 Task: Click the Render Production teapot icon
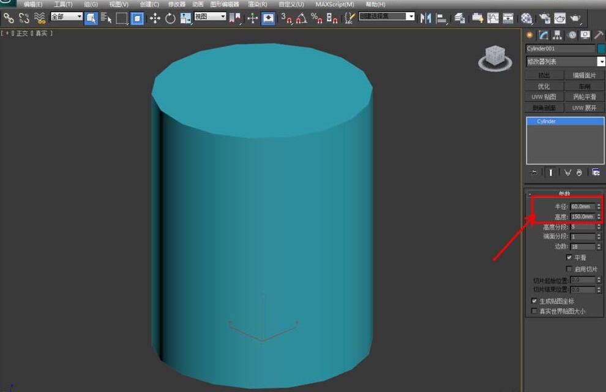575,18
